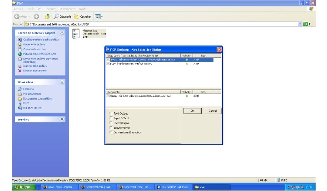The image size is (327, 191).
Task: Collapse Tareas de archivo y carpeta panel
Action: pos(62,33)
